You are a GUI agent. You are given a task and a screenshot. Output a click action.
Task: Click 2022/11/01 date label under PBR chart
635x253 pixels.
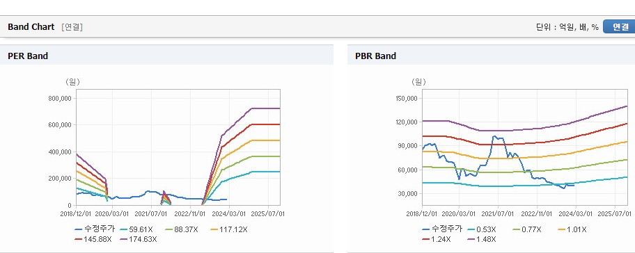coord(538,213)
